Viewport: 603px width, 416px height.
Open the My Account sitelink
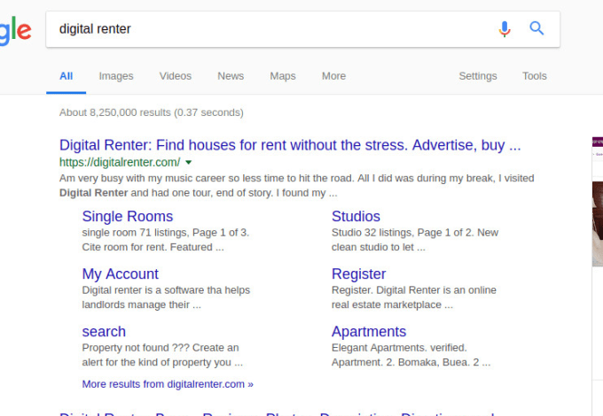[x=120, y=274]
